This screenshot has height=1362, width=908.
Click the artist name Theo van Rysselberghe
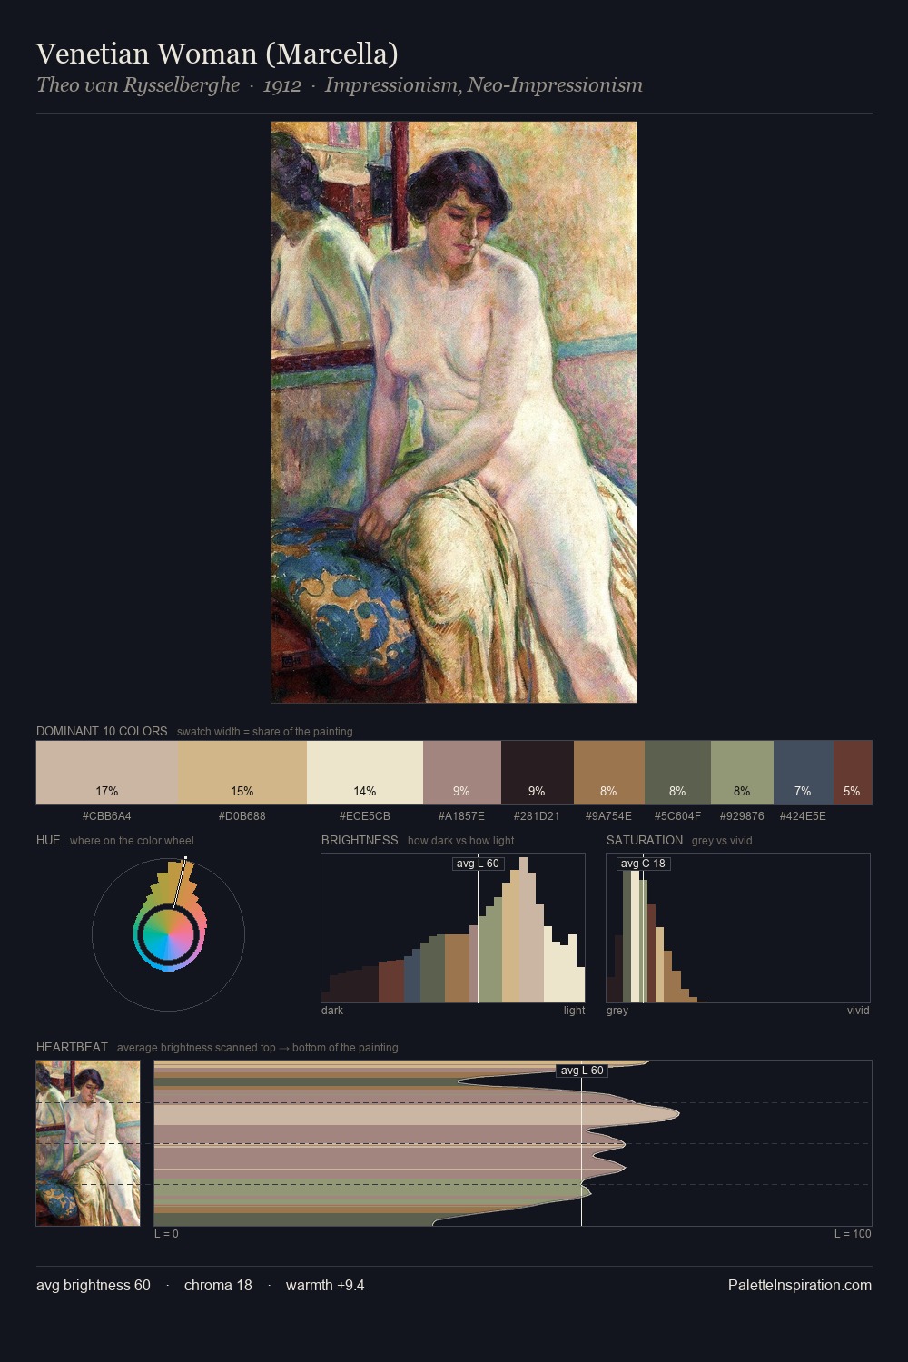pos(138,85)
